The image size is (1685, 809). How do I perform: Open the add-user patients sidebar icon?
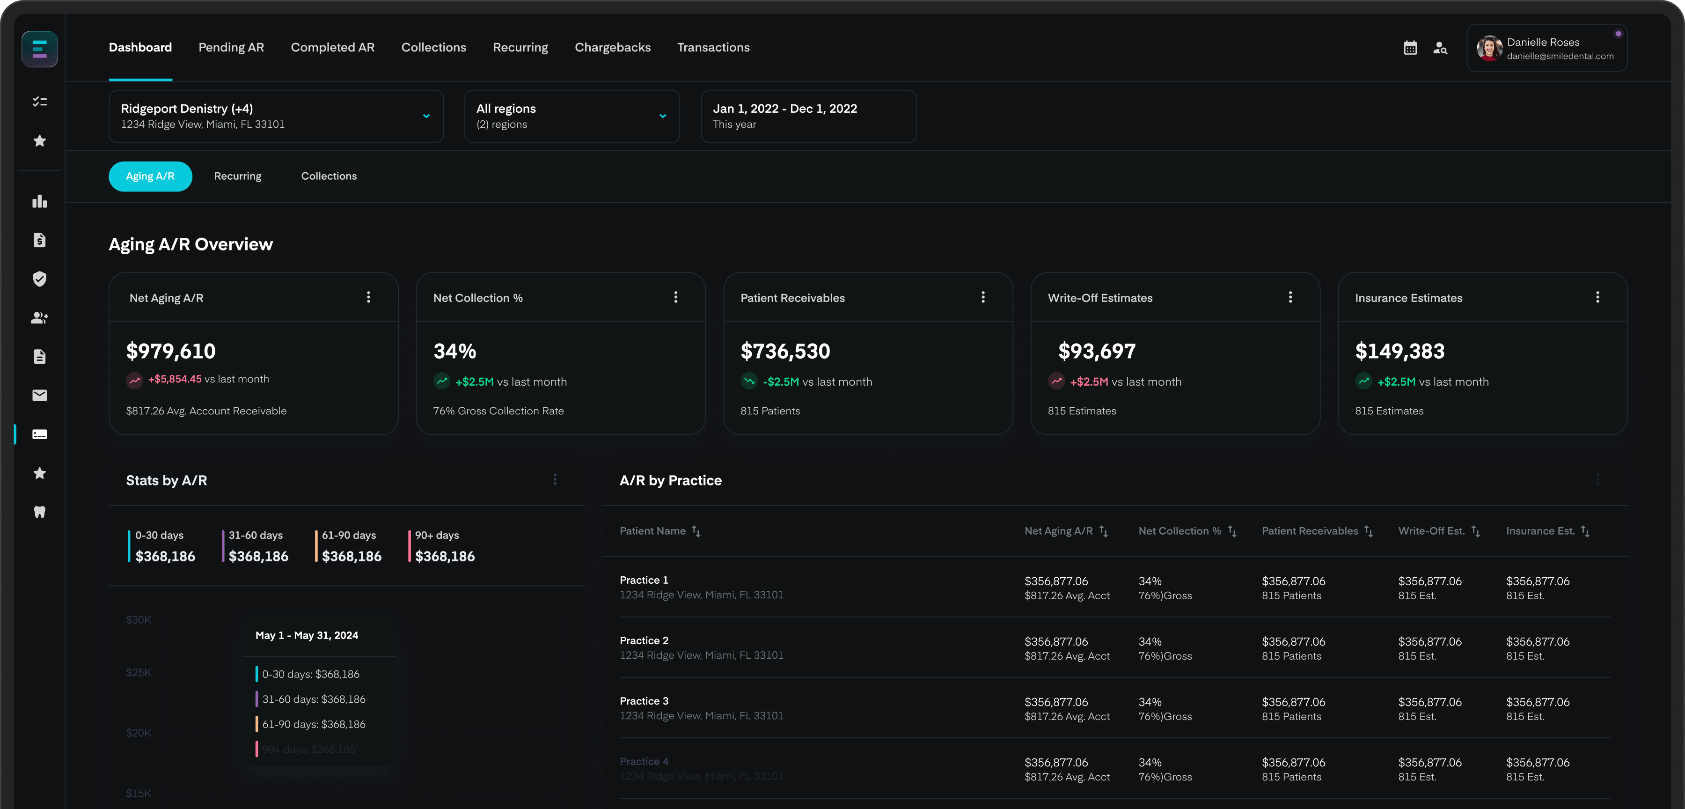tap(39, 317)
